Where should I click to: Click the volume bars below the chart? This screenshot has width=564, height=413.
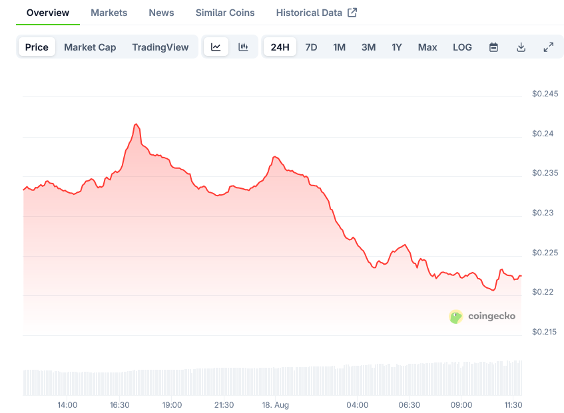point(272,378)
